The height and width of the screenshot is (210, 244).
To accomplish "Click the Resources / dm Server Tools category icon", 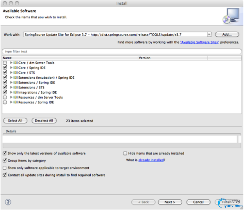I will (x=15, y=97).
